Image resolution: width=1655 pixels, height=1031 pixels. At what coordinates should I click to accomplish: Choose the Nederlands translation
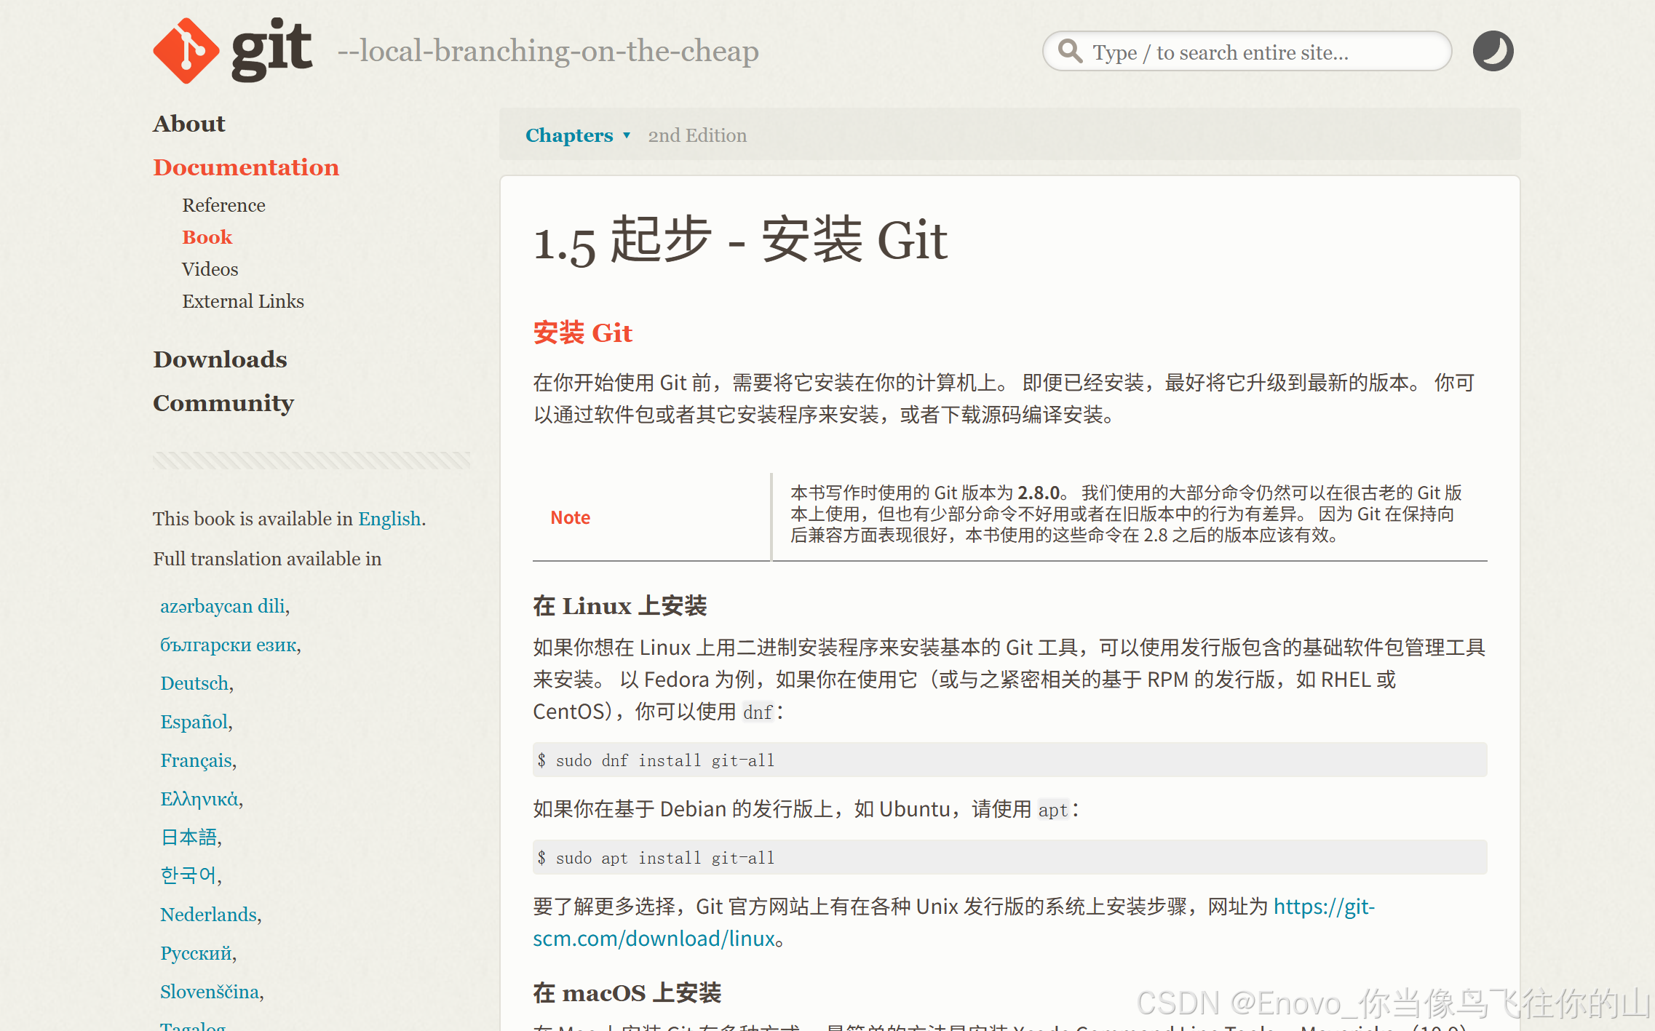click(209, 915)
